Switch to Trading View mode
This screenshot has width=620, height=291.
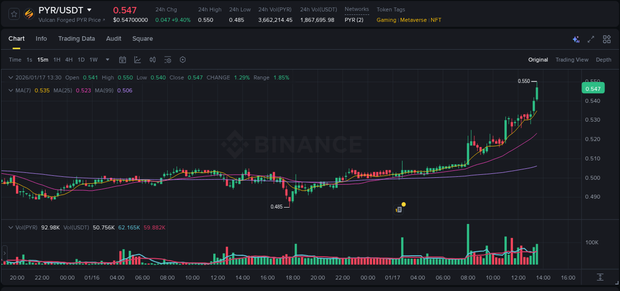[x=572, y=60]
